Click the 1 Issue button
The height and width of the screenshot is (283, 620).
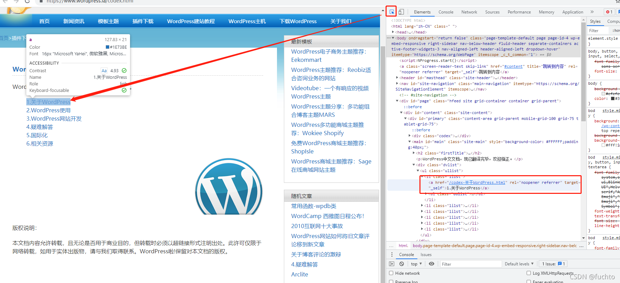[553, 264]
